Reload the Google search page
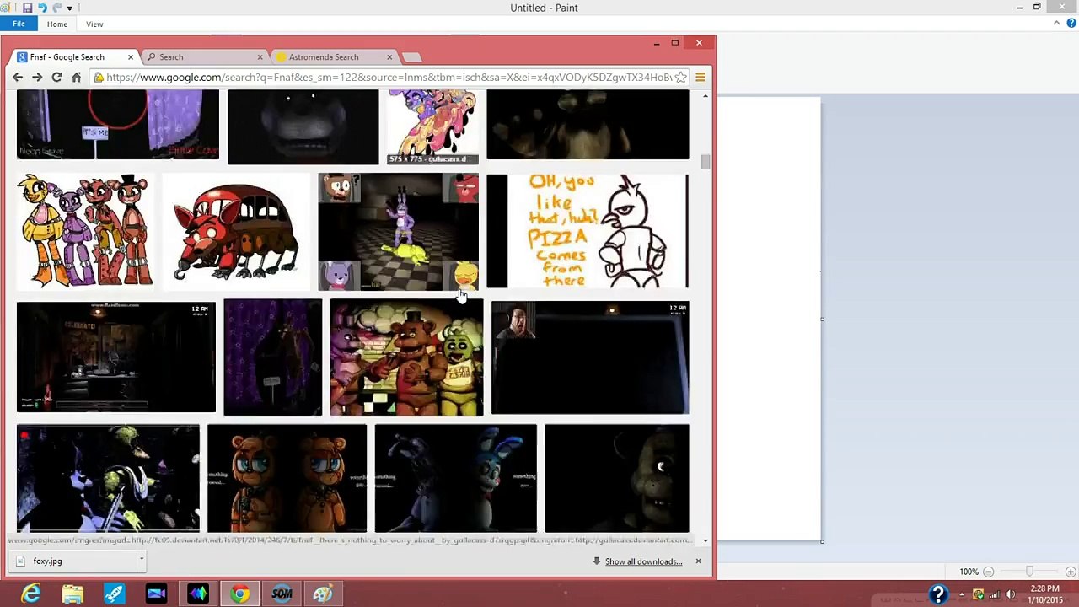This screenshot has width=1079, height=607. tap(56, 78)
